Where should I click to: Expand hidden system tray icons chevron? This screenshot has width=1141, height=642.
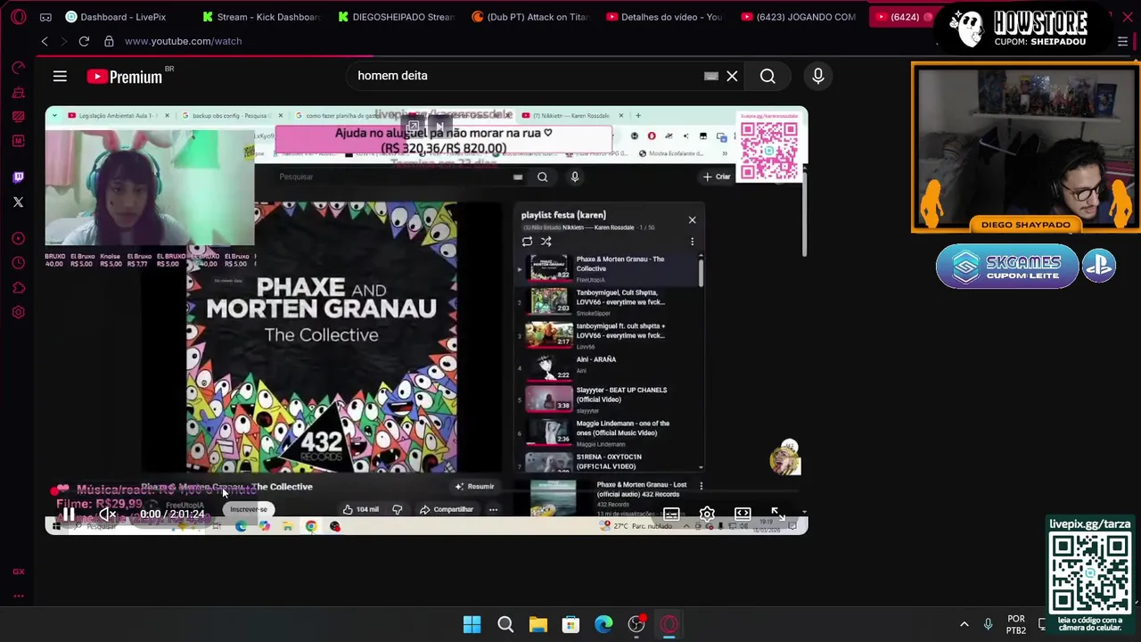[964, 624]
